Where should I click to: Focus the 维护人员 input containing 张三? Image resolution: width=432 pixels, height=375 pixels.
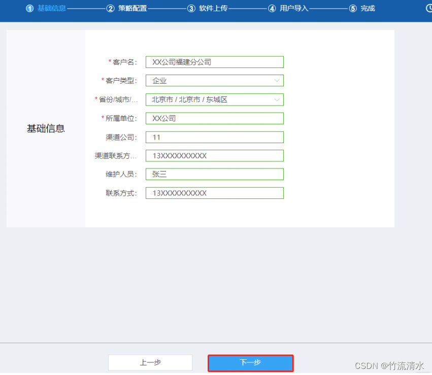[x=215, y=174]
